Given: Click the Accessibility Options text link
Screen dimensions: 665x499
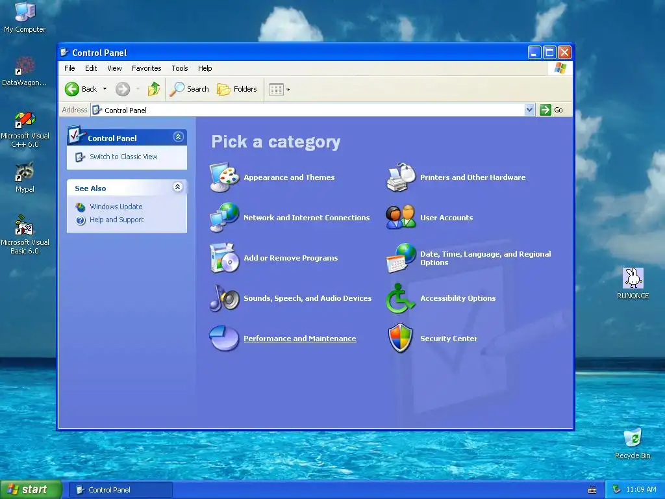Looking at the screenshot, I should pyautogui.click(x=458, y=298).
